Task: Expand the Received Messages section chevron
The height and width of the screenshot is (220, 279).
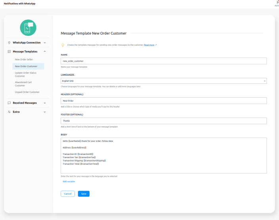Action: (x=44, y=103)
